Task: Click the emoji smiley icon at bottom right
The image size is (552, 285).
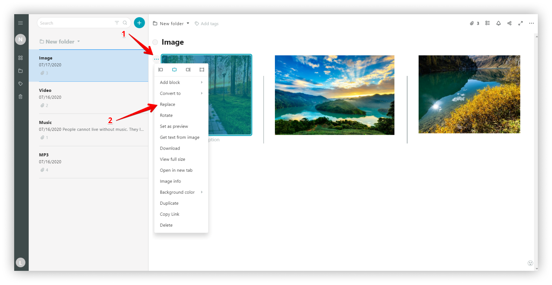Action: (x=530, y=263)
